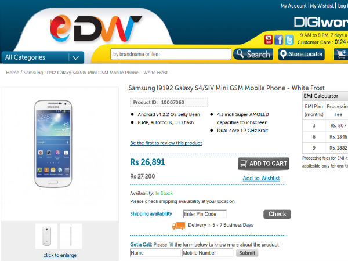The height and width of the screenshot is (261, 348).
Task: Add the Galaxy S4 Mini to cart
Action: tap(263, 164)
